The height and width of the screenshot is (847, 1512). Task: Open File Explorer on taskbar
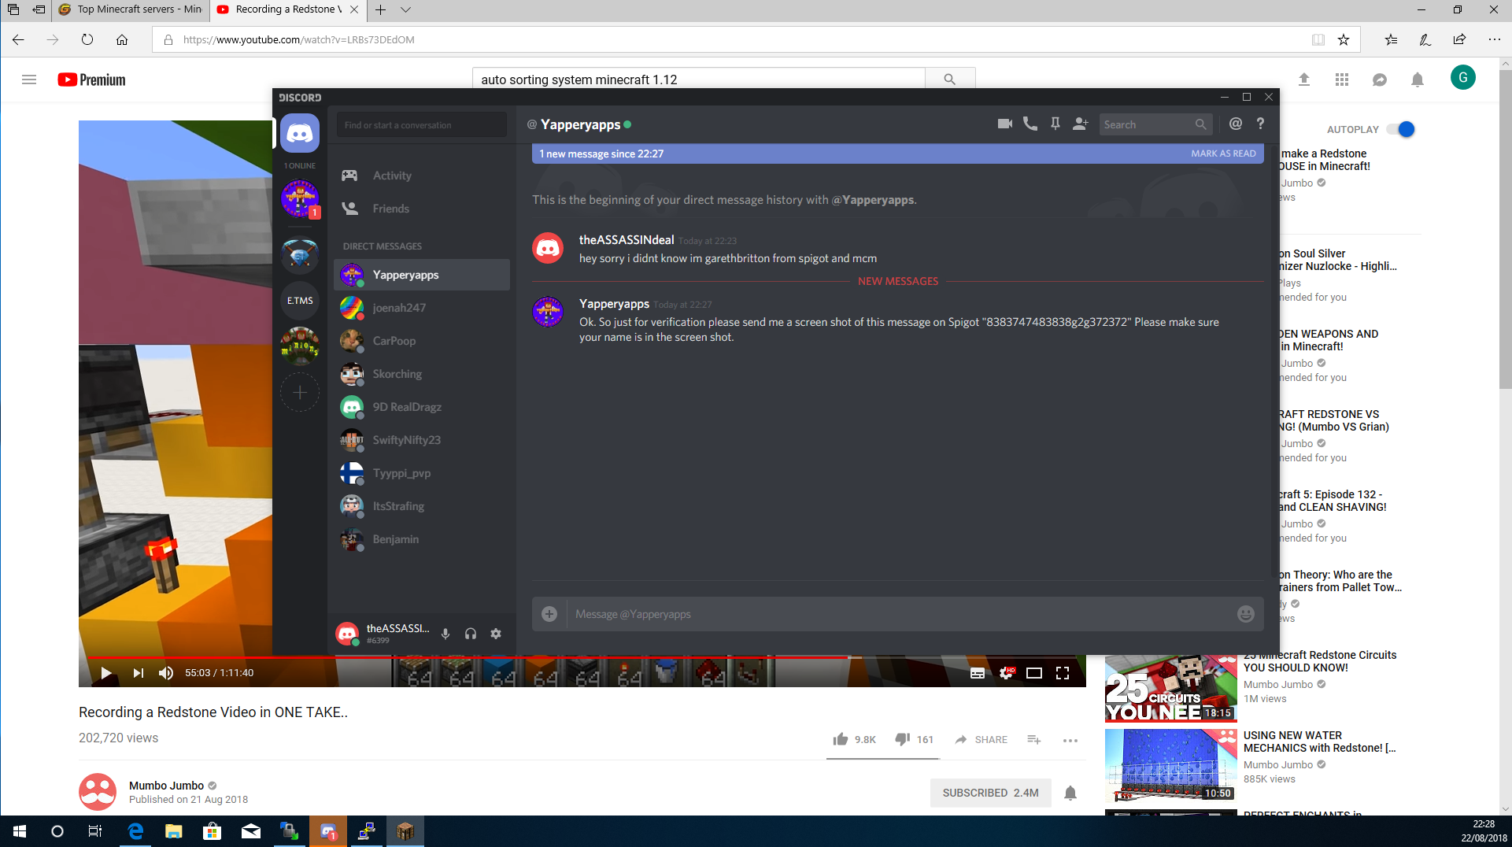[173, 831]
